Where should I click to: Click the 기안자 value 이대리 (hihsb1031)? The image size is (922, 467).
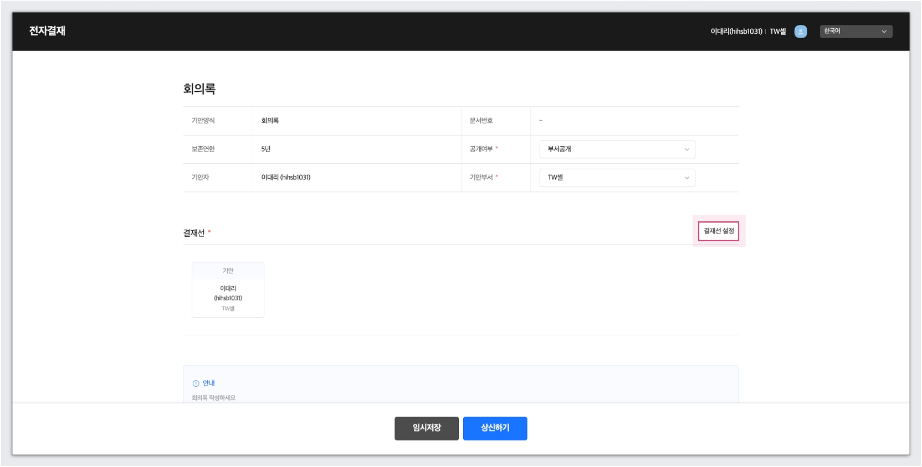[x=285, y=178]
